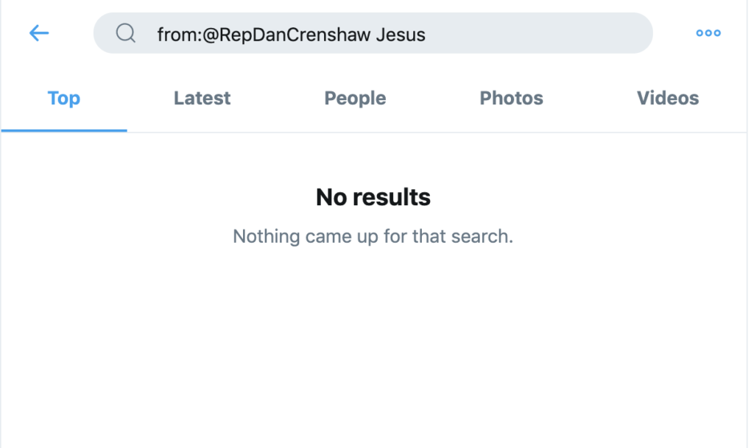
Task: Click the leftmost arrow icon in header
Action: (x=38, y=33)
